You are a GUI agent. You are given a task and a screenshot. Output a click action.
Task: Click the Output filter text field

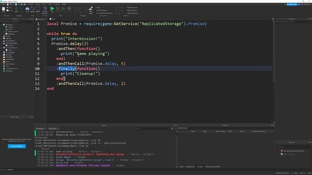[x=153, y=128]
